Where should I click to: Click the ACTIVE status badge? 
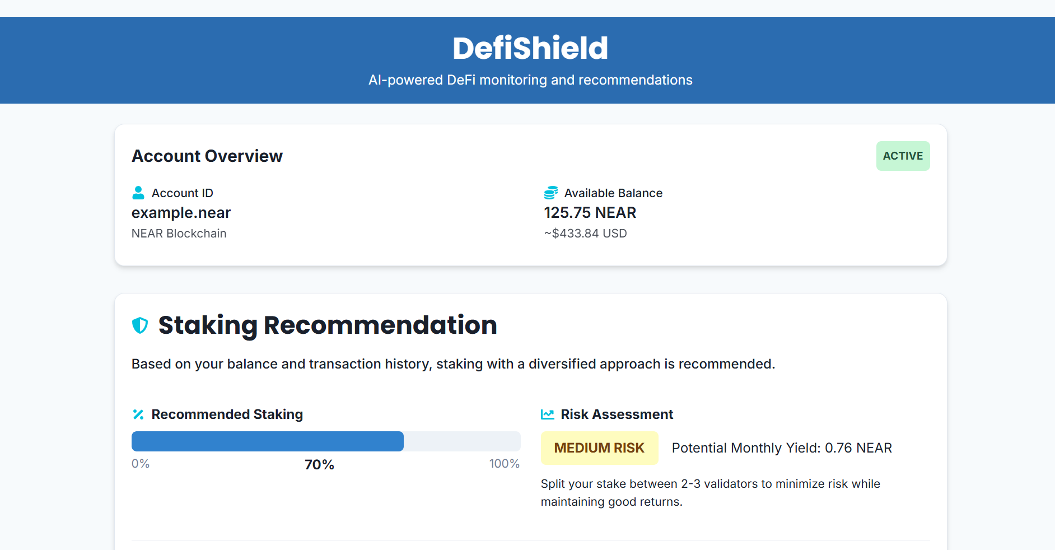pyautogui.click(x=903, y=156)
